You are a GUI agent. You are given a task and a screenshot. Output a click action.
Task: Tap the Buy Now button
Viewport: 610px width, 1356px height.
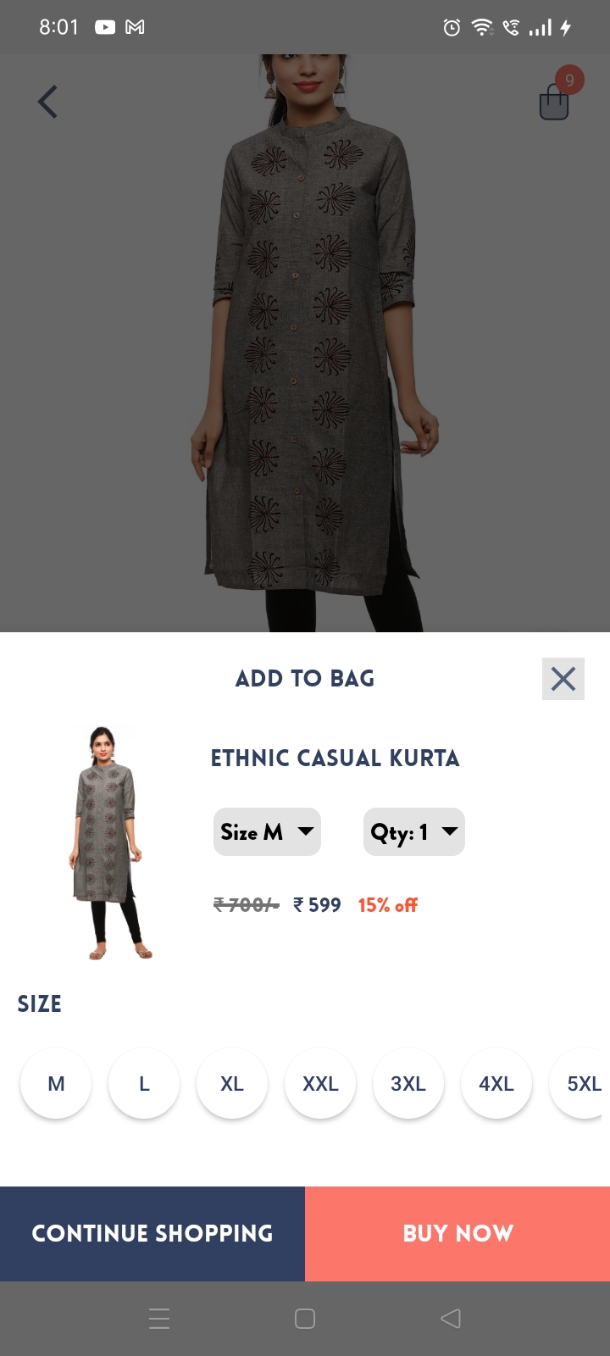[457, 1234]
